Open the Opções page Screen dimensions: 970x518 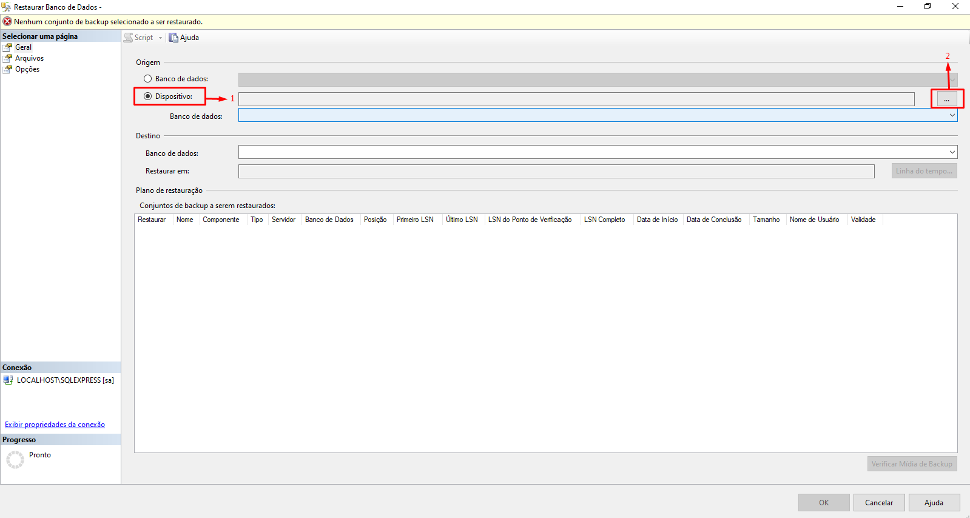click(x=27, y=69)
